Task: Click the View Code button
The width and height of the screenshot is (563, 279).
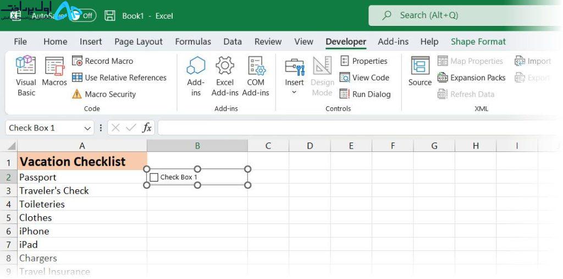Action: click(364, 78)
